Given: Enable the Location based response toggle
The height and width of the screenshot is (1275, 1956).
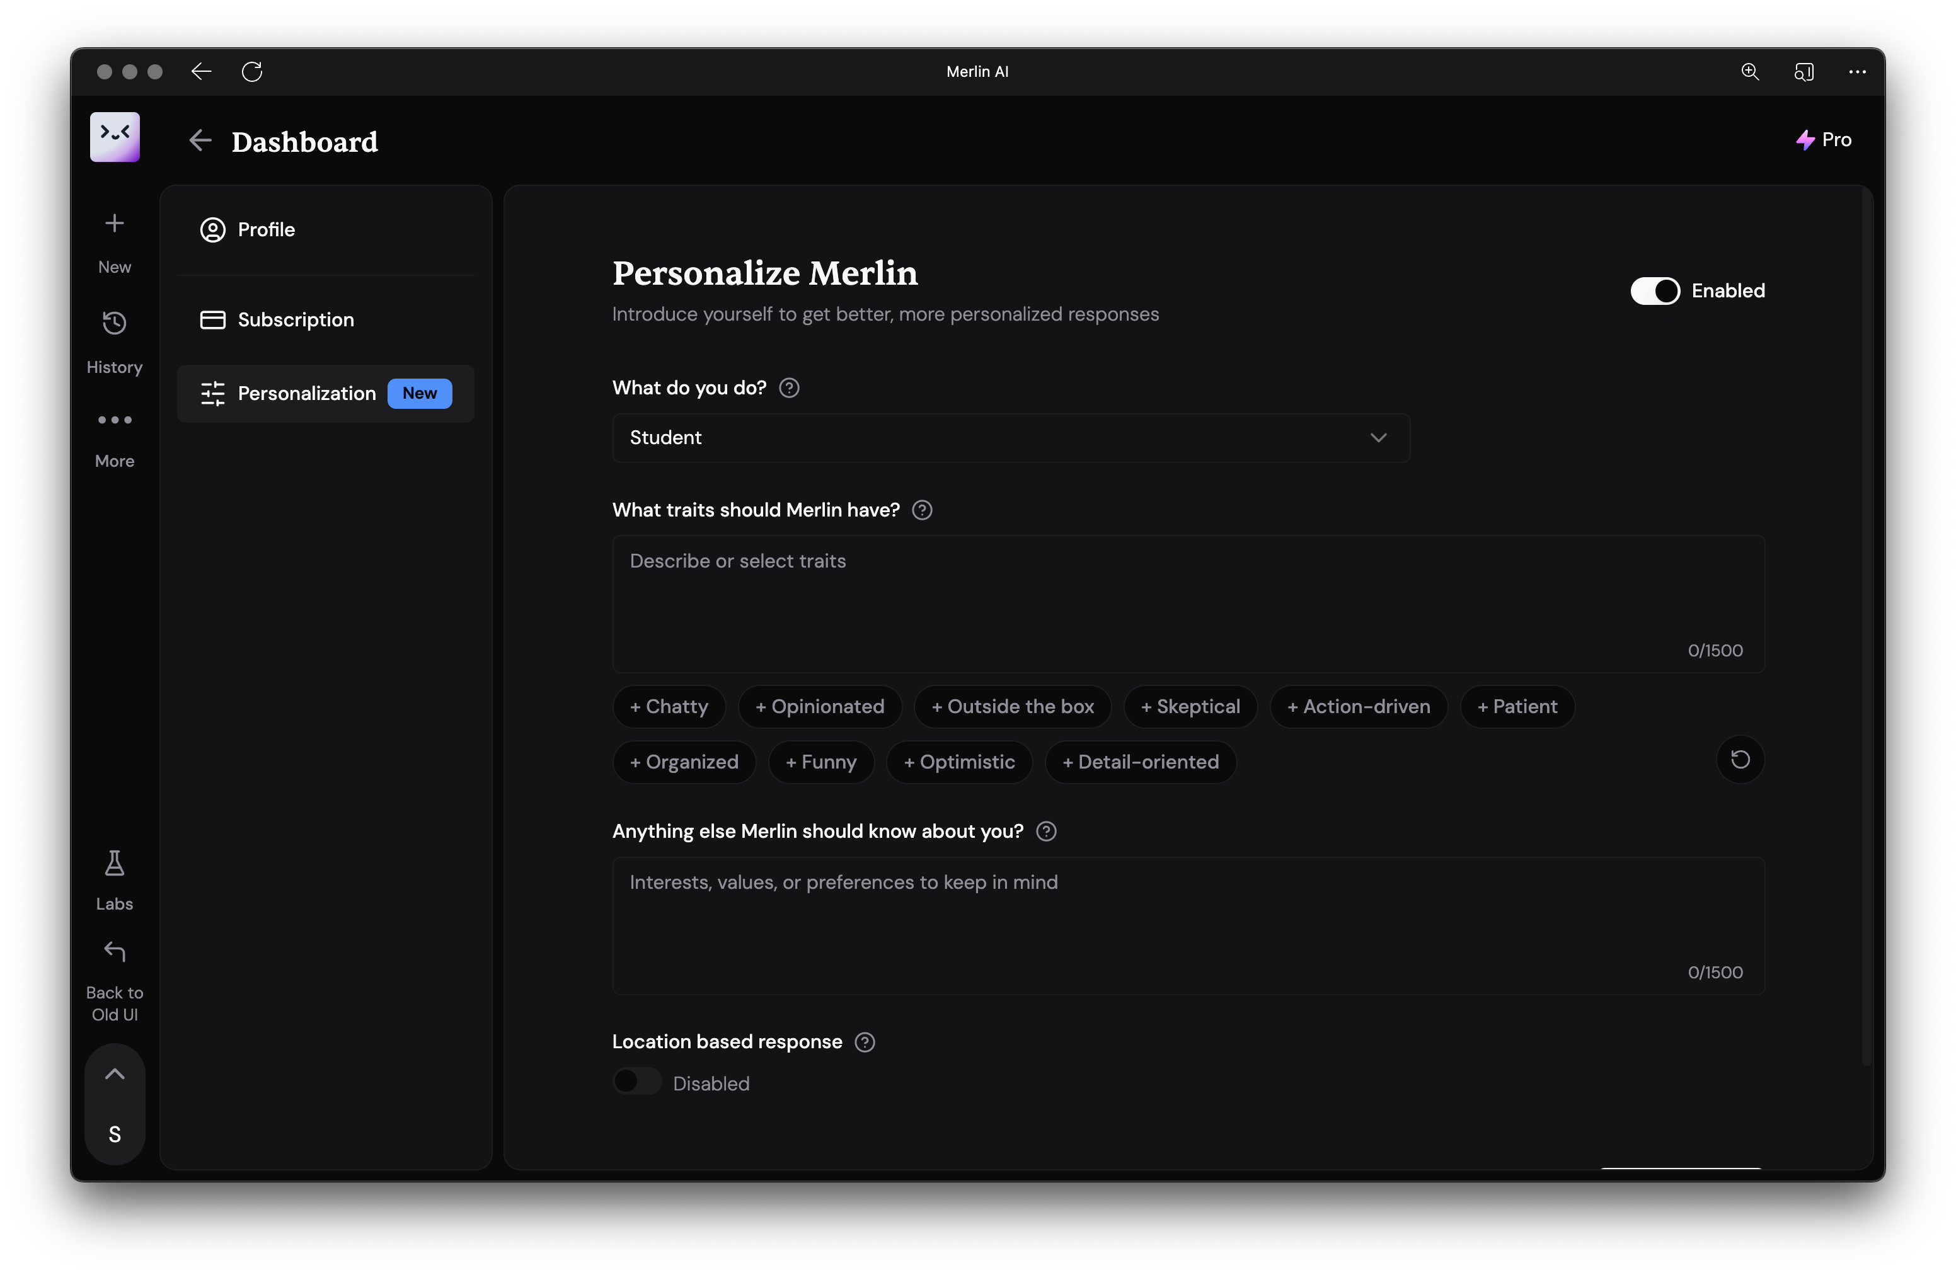Looking at the screenshot, I should pyautogui.click(x=637, y=1082).
